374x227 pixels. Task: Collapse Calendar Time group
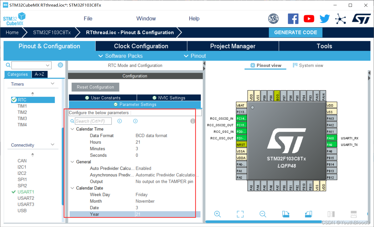(x=72, y=129)
